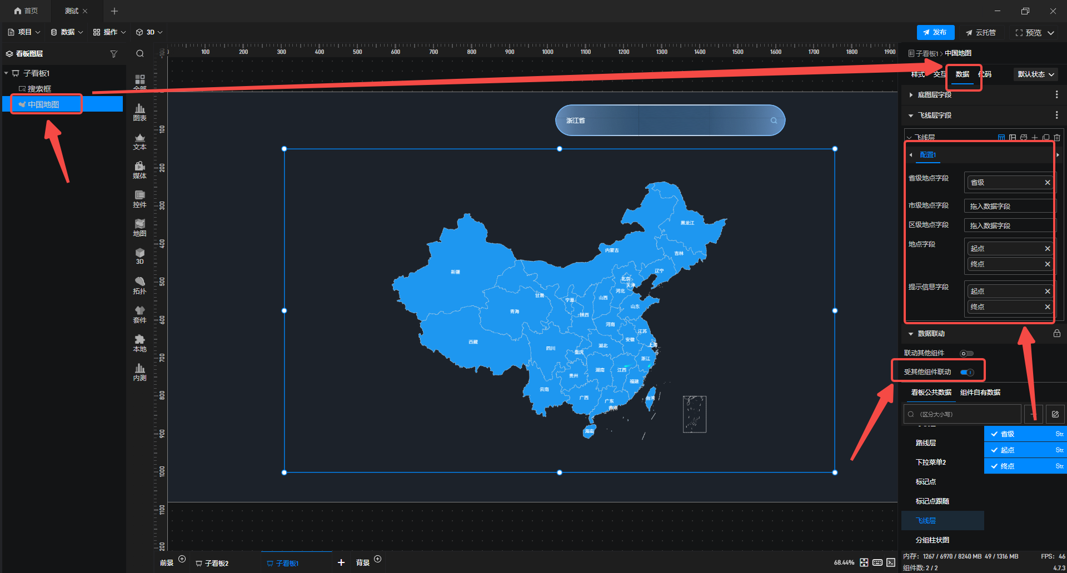This screenshot has height=573, width=1067.
Task: Switch to the 数据 tab
Action: pyautogui.click(x=963, y=74)
